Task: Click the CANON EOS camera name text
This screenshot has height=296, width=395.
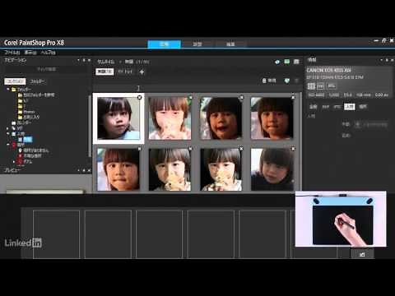Action: click(x=328, y=70)
